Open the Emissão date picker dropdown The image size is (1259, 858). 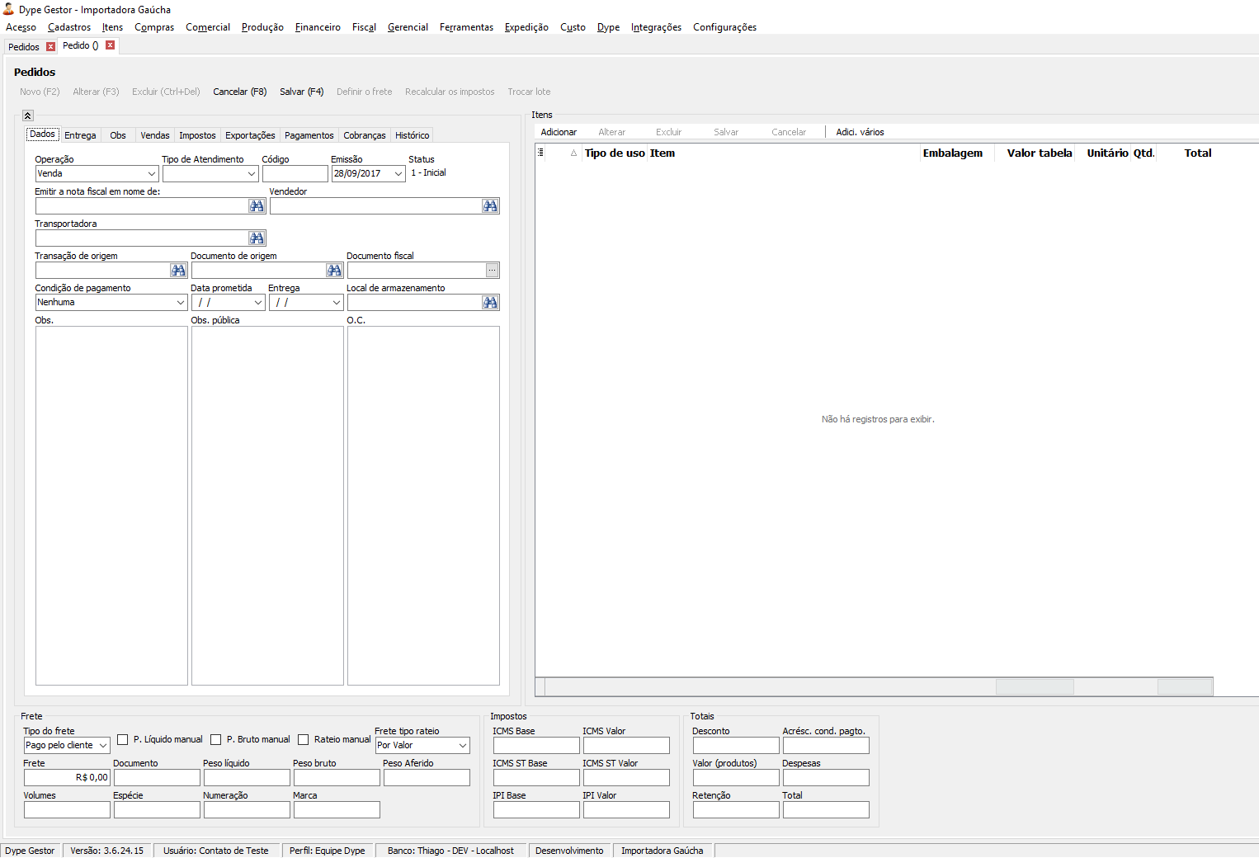(398, 174)
